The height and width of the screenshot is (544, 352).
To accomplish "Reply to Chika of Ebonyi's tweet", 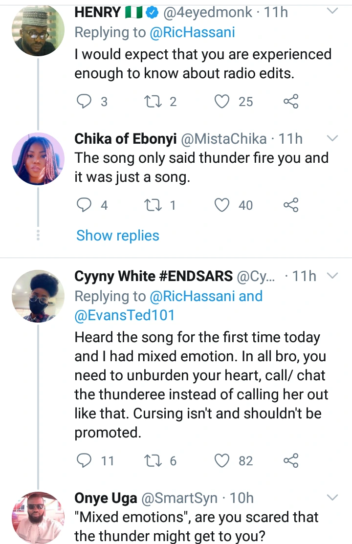I will click(x=85, y=205).
